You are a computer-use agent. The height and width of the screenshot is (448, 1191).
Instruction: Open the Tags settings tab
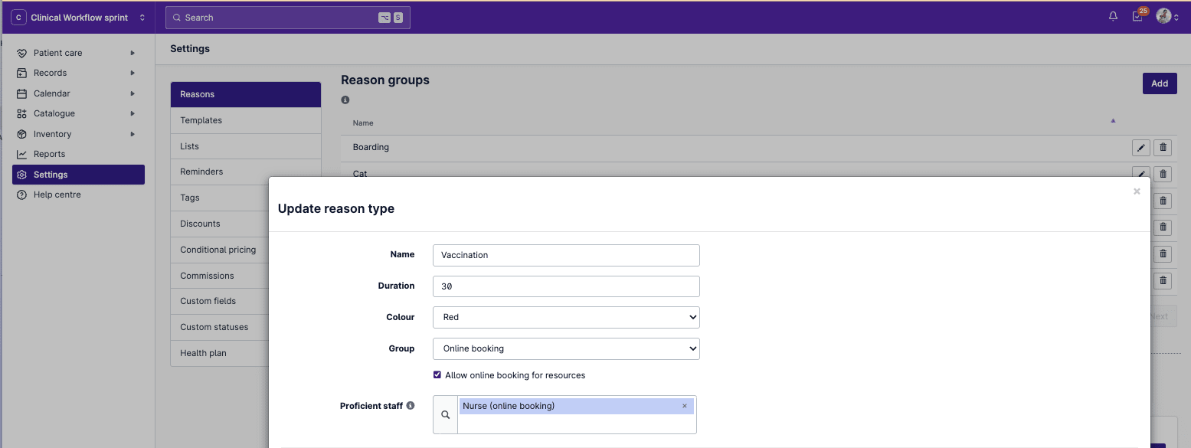point(220,198)
